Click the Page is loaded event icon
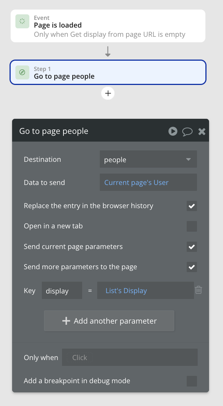The height and width of the screenshot is (406, 223). click(x=22, y=21)
